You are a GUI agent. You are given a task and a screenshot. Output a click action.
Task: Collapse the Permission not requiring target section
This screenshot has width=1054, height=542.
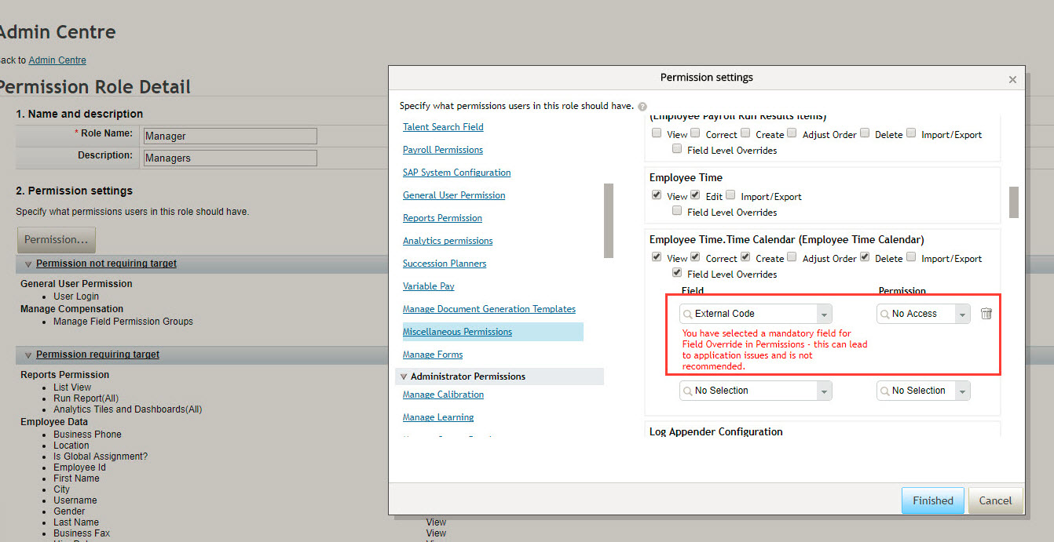28,264
